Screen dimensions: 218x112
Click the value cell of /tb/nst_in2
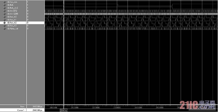tap(35, 23)
